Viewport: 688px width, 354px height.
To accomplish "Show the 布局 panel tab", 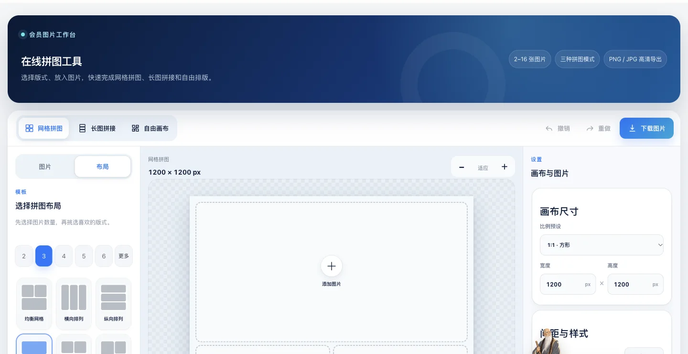I will 103,167.
